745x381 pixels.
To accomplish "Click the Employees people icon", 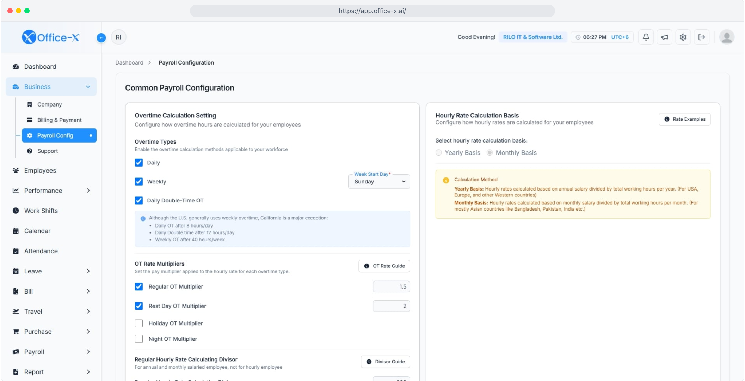I will click(x=16, y=170).
